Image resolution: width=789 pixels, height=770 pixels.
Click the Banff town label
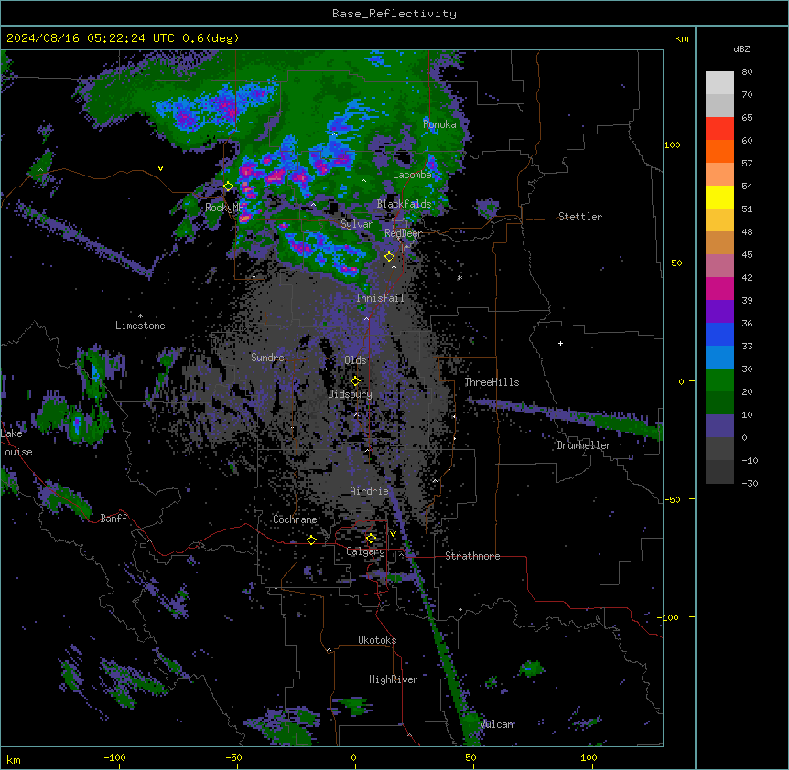tap(113, 519)
